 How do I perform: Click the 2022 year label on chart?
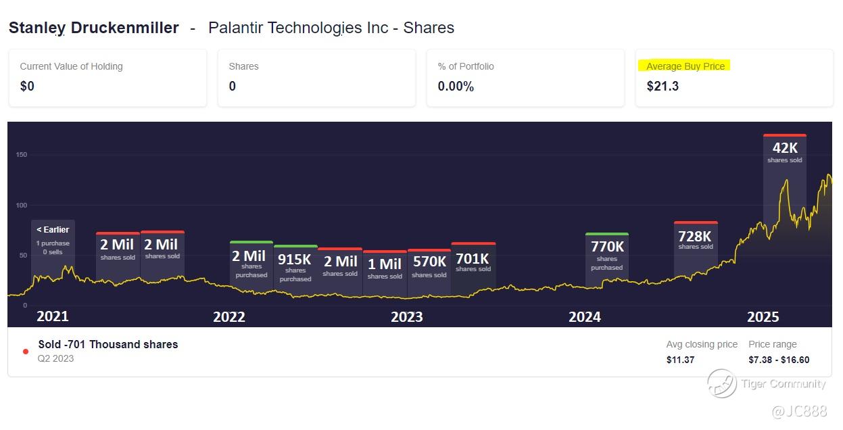click(x=229, y=316)
